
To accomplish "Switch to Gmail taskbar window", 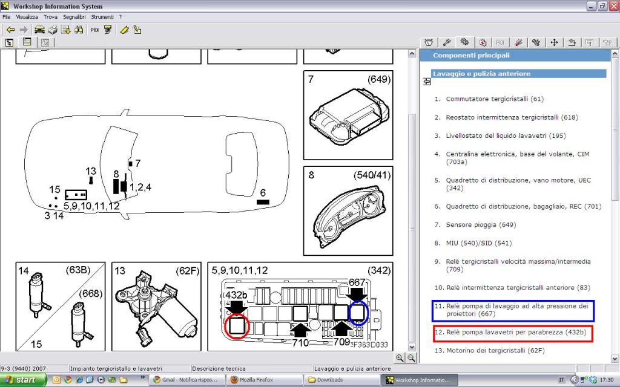I will [x=188, y=380].
